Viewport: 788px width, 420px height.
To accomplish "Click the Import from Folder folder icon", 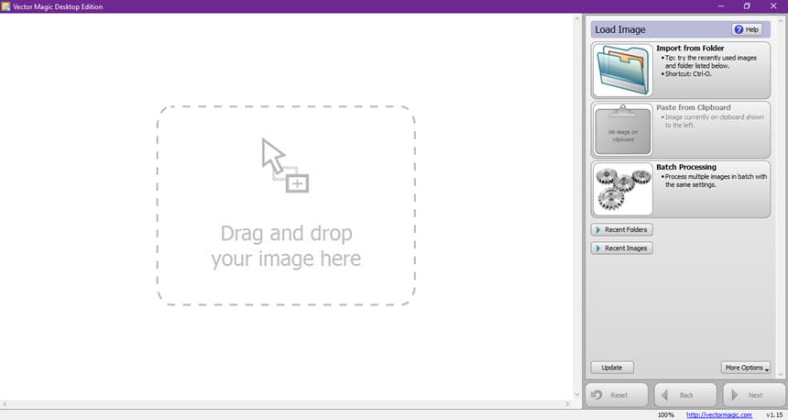I will 622,70.
